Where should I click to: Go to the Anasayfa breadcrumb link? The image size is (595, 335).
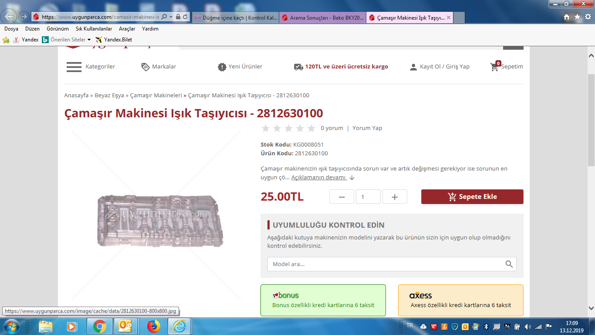coord(76,96)
